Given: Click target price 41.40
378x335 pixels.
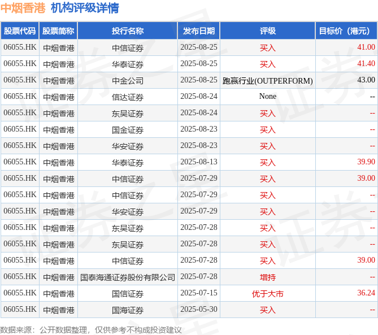Looking at the screenshot, I should coord(366,63).
